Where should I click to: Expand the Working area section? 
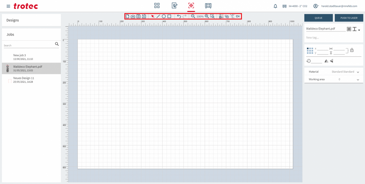pyautogui.click(x=357, y=79)
